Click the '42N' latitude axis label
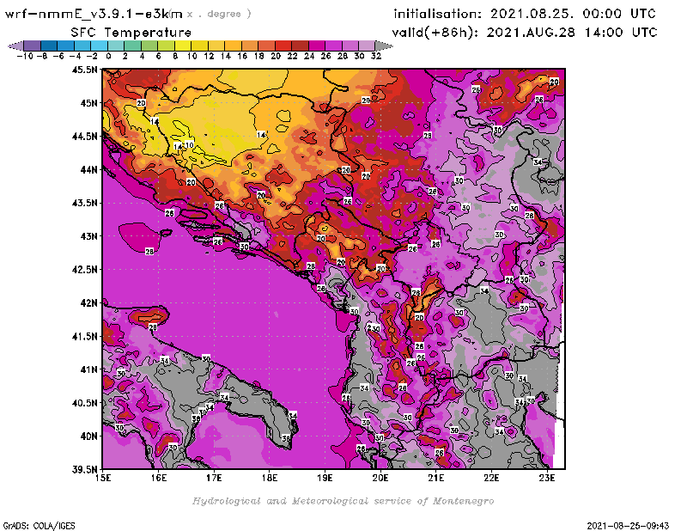Image resolution: width=687 pixels, height=531 pixels. click(88, 303)
